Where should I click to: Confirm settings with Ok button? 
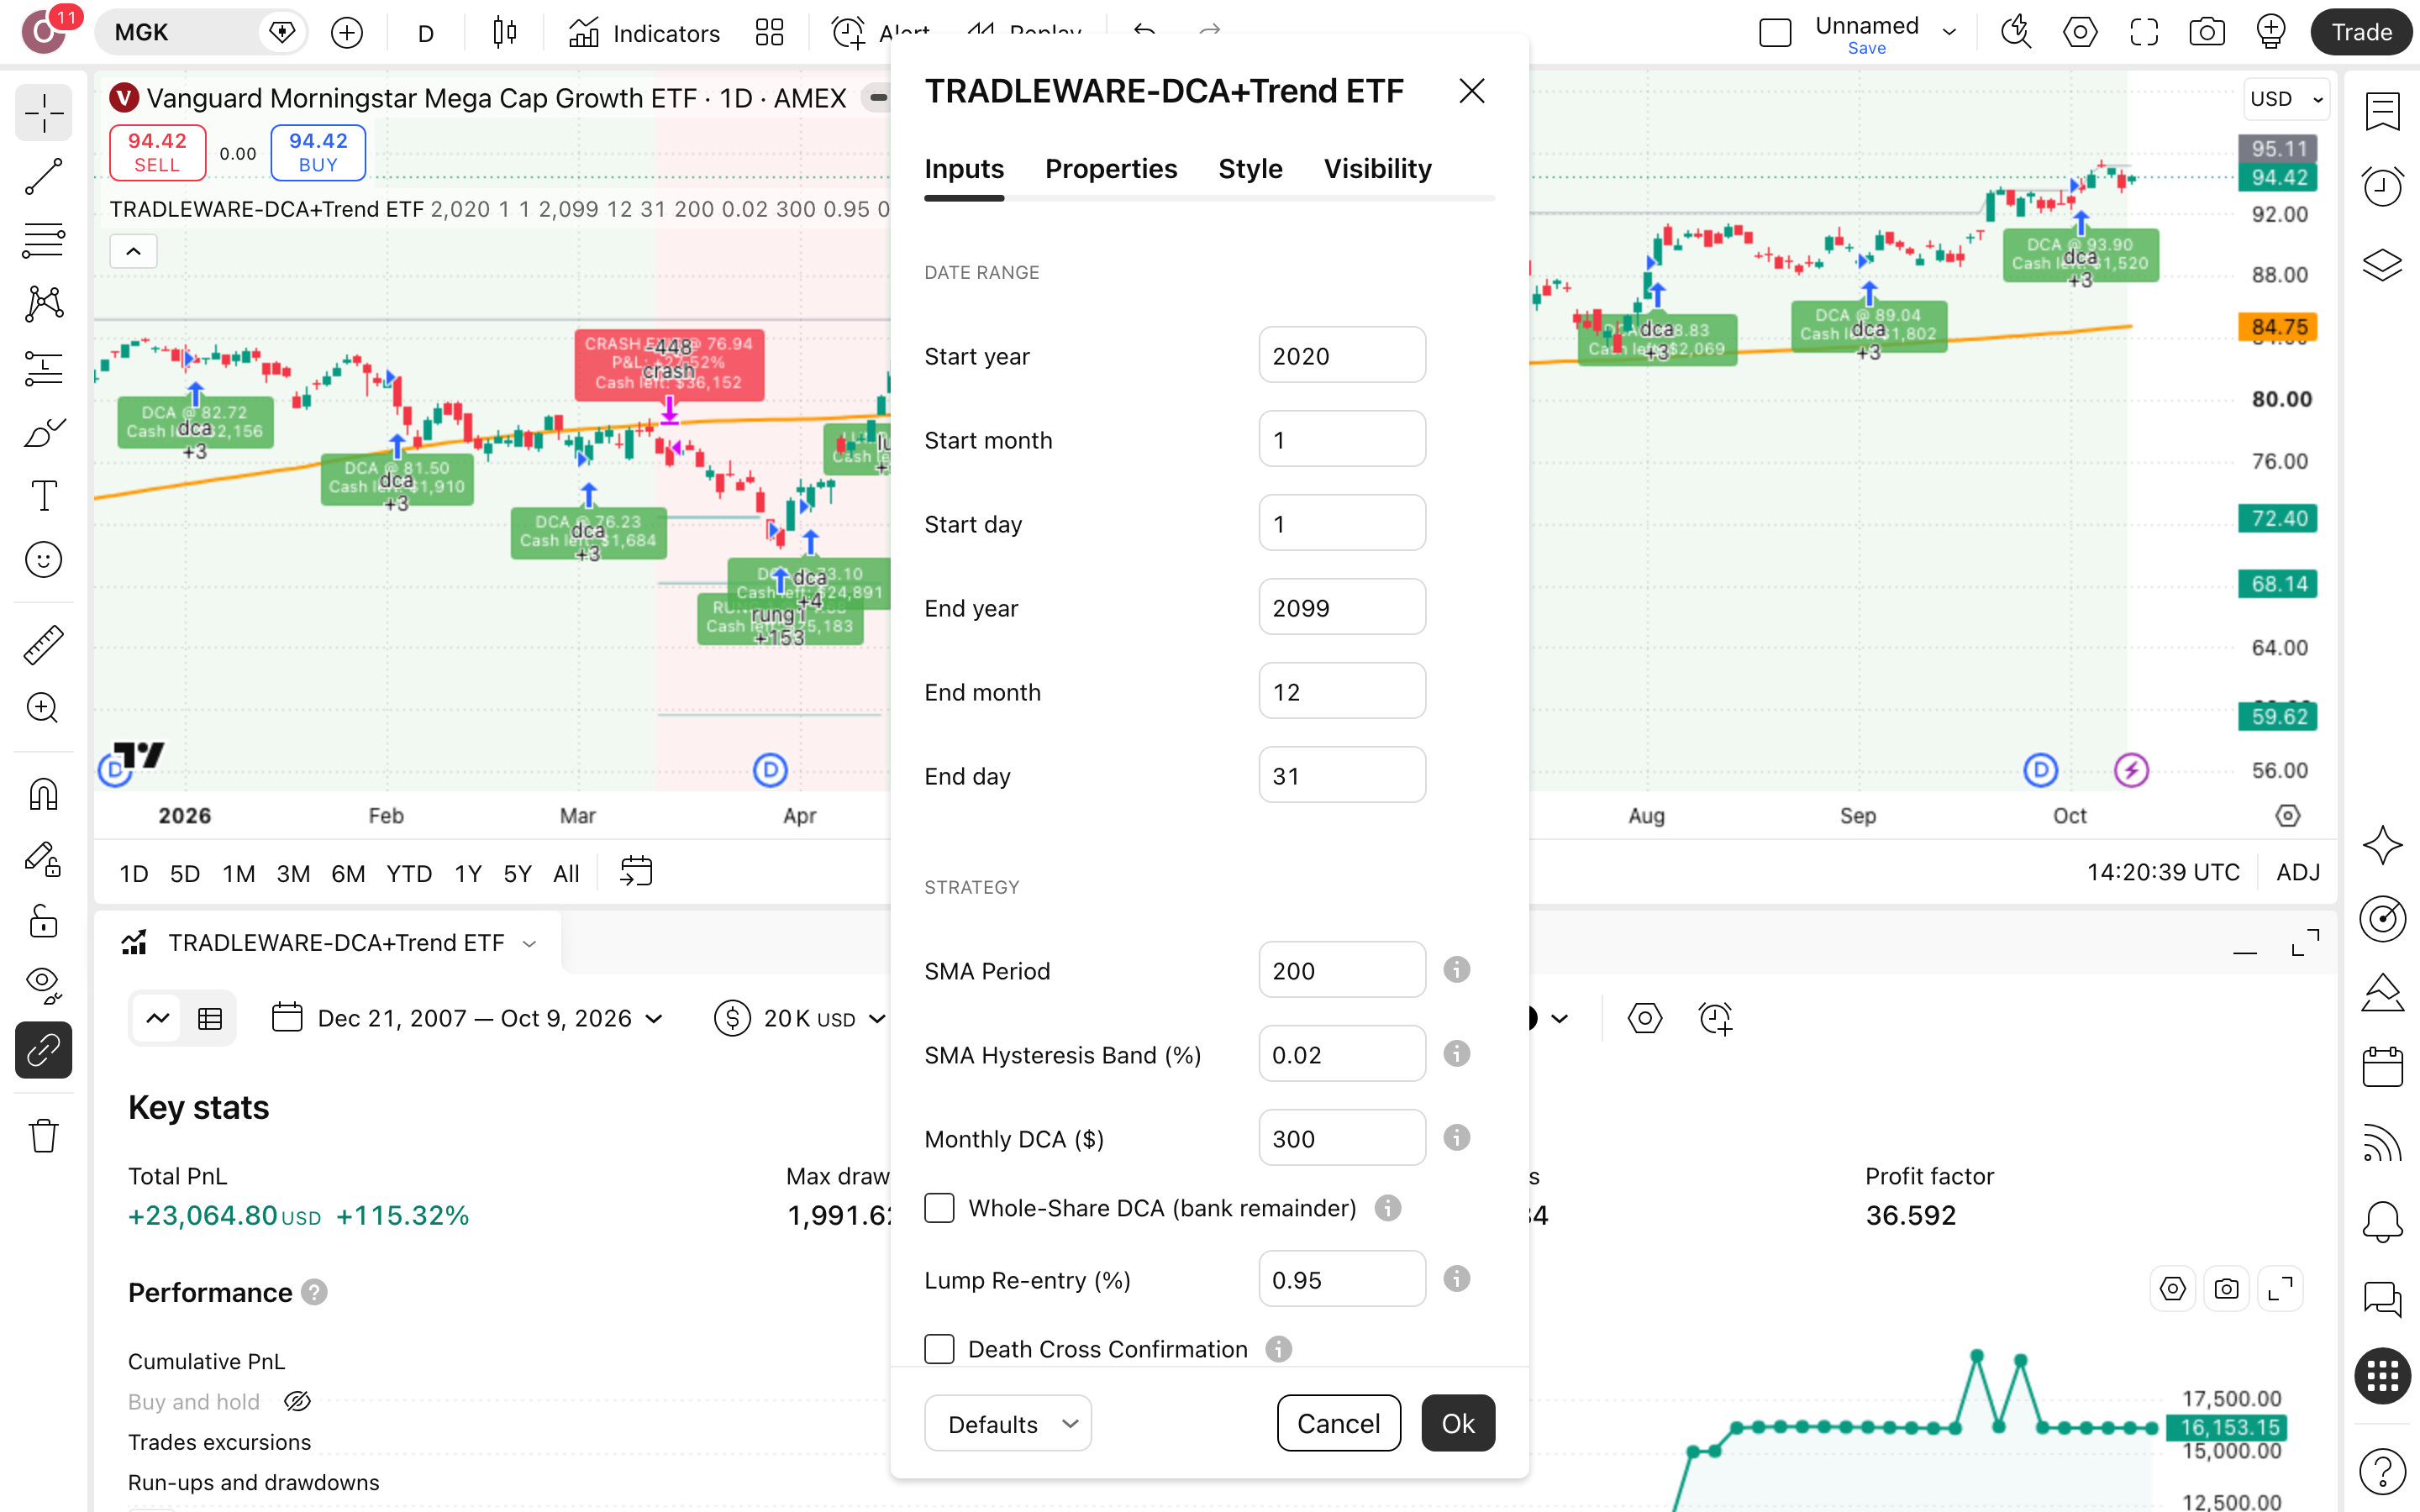pos(1457,1423)
